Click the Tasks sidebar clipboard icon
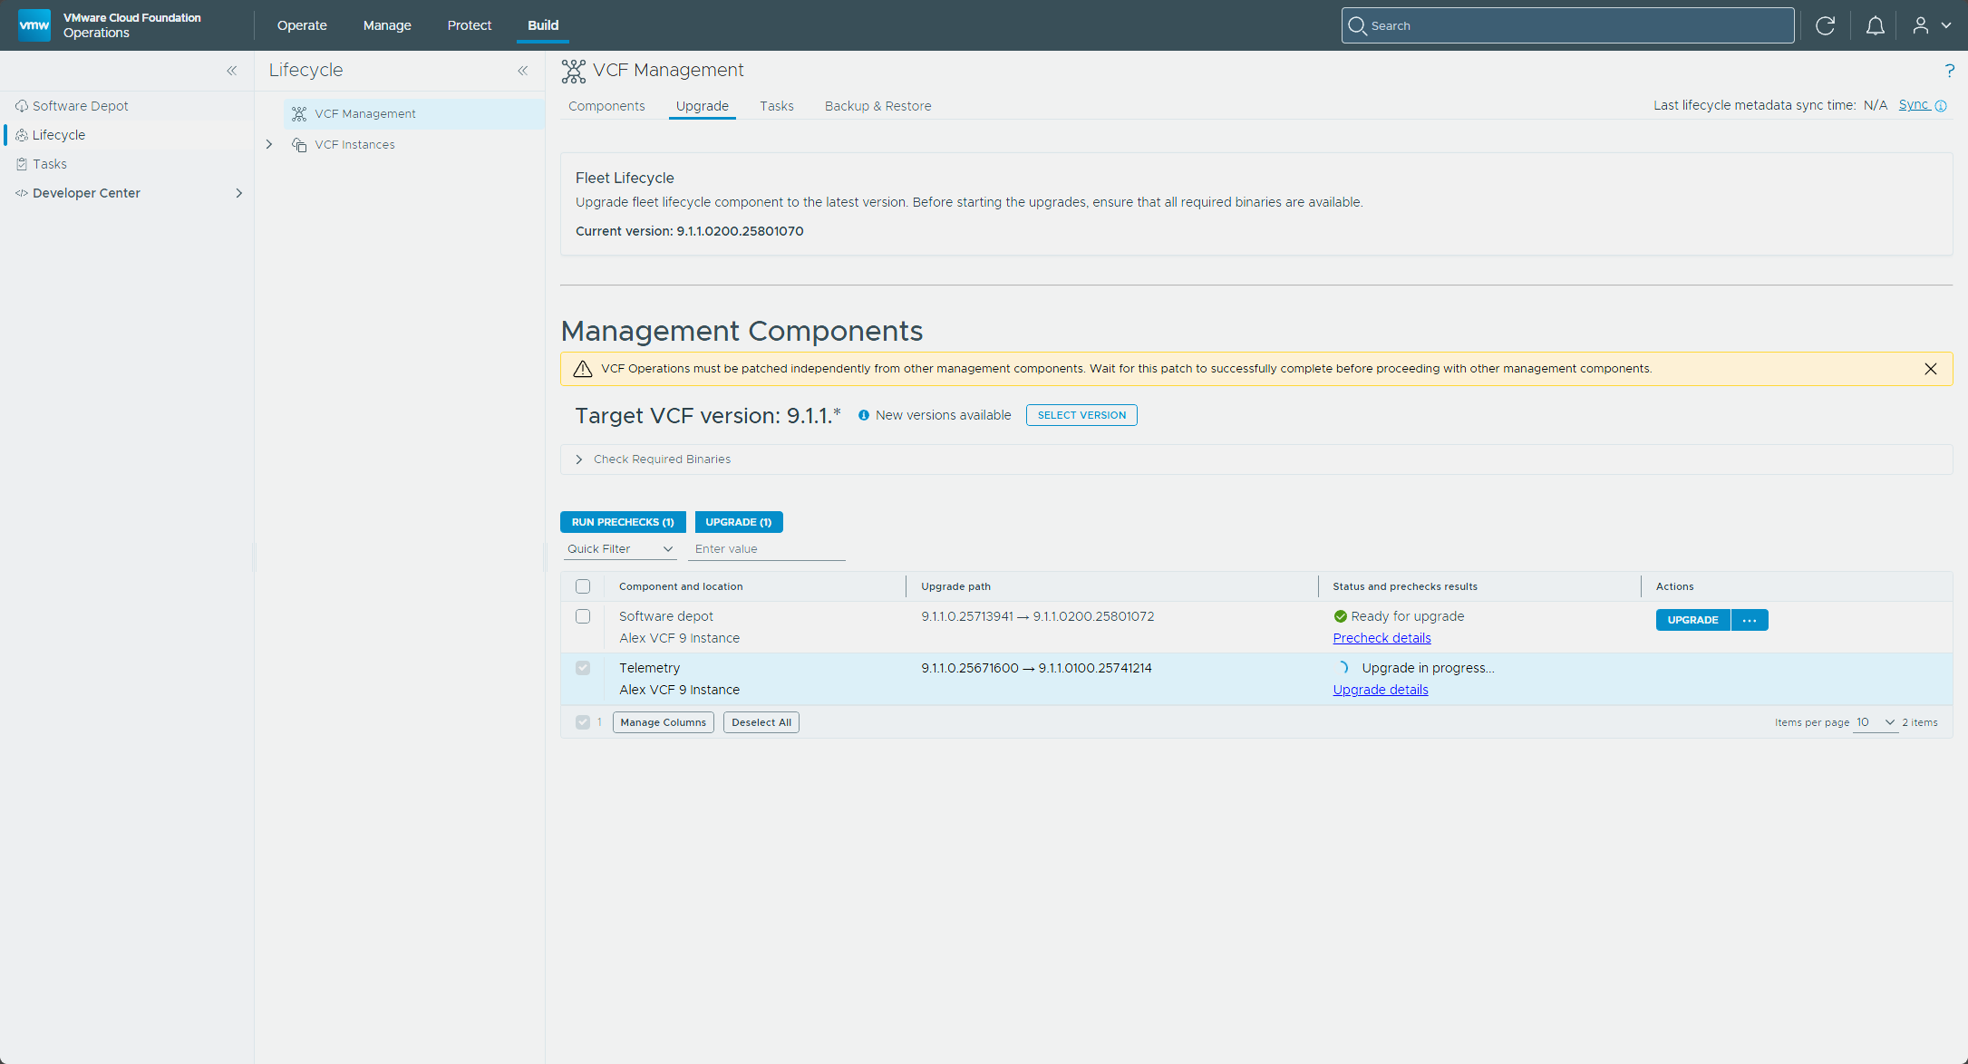 click(22, 164)
